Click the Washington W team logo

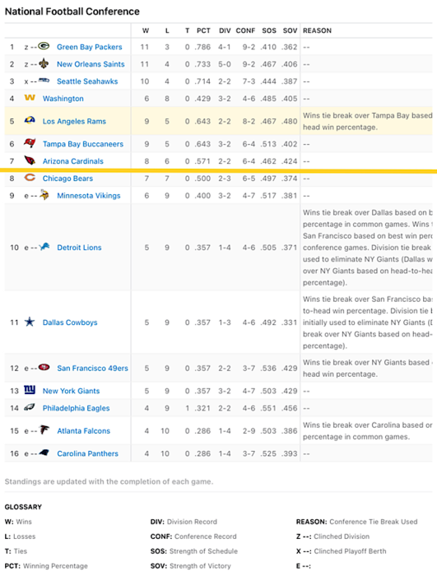30,98
